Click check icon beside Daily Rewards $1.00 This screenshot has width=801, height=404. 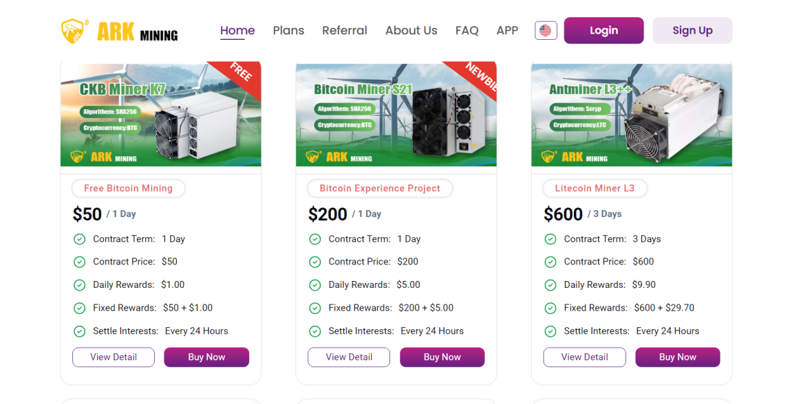pos(79,285)
